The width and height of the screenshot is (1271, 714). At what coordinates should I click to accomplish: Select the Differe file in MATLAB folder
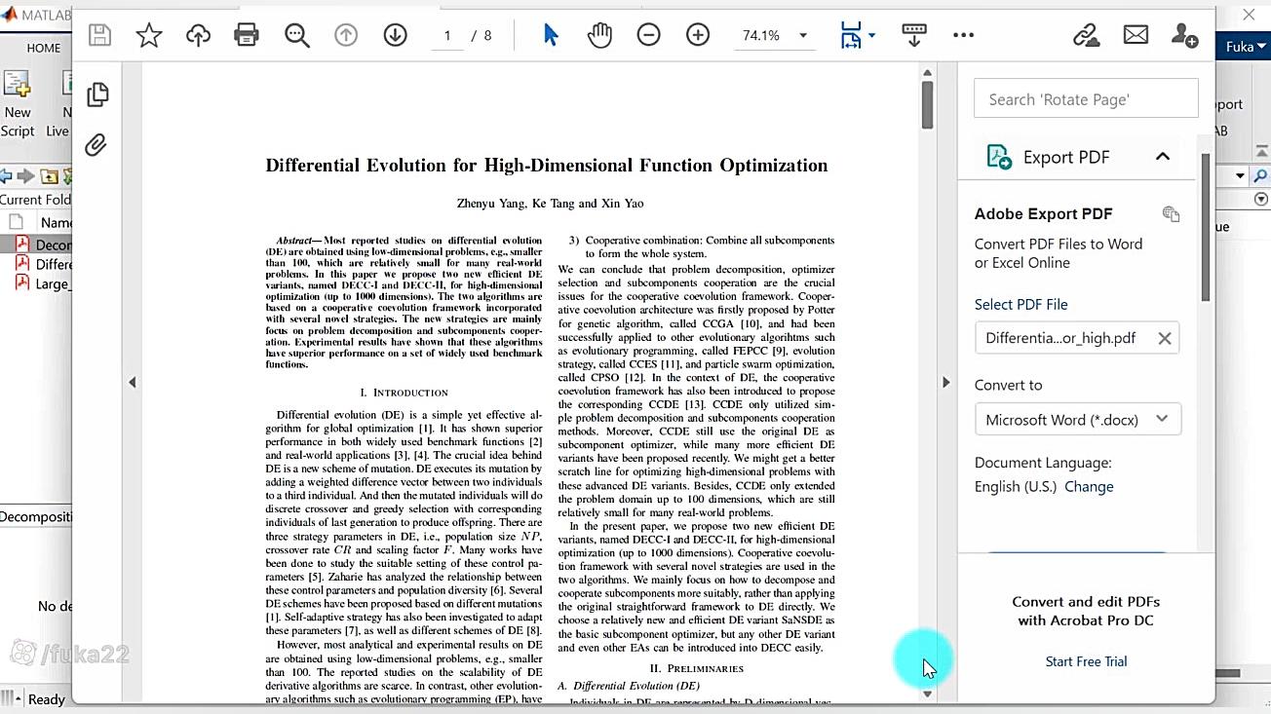coord(37,264)
